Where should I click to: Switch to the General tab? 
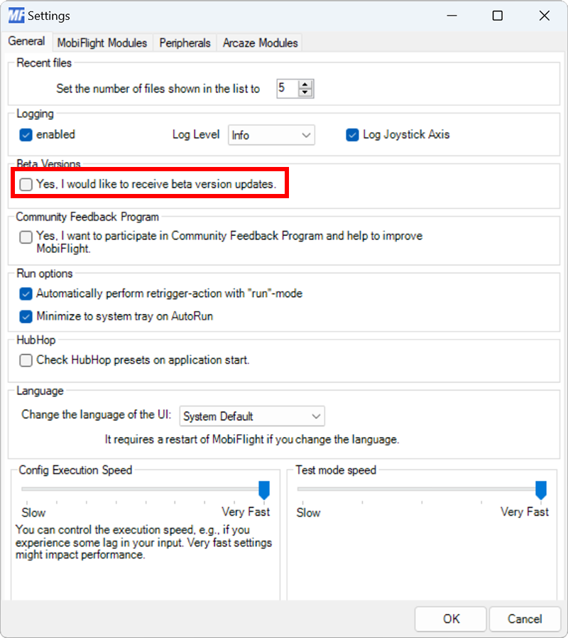click(x=26, y=41)
